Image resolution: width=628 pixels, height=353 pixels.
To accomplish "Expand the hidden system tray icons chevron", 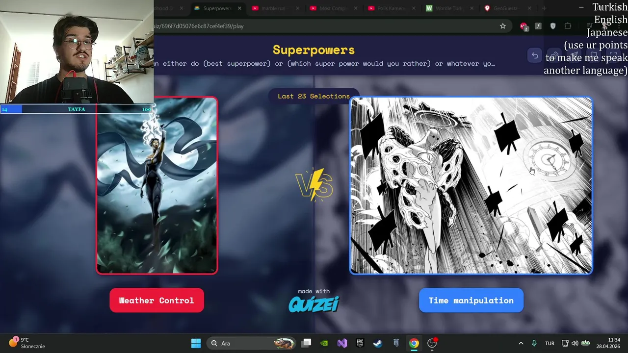I will point(521,343).
